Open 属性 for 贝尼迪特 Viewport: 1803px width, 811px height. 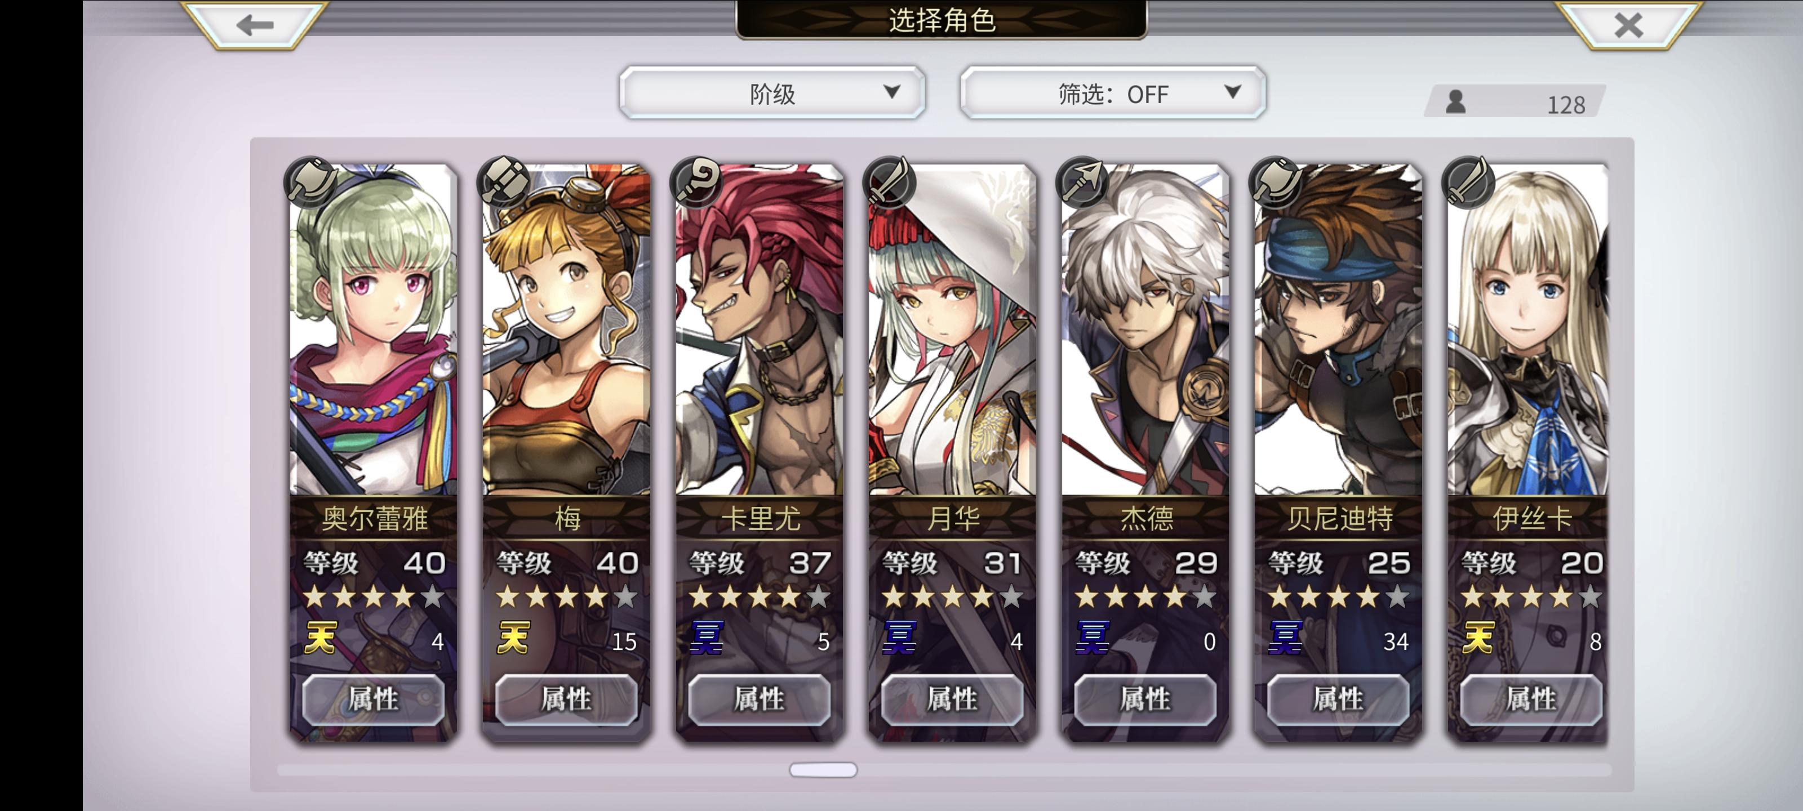pos(1338,698)
